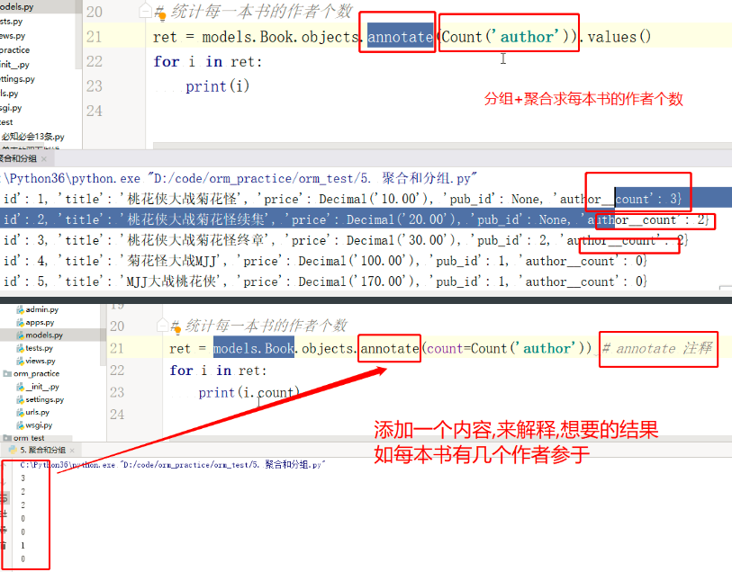Open apps.py in the project tree
The image size is (732, 572).
pyautogui.click(x=40, y=323)
